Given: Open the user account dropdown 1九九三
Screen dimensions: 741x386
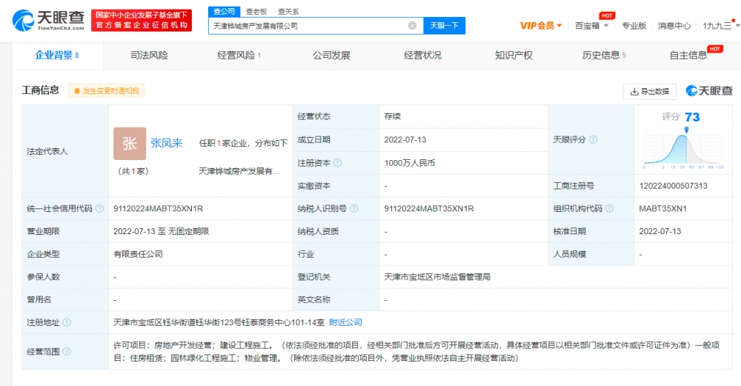Looking at the screenshot, I should point(719,26).
